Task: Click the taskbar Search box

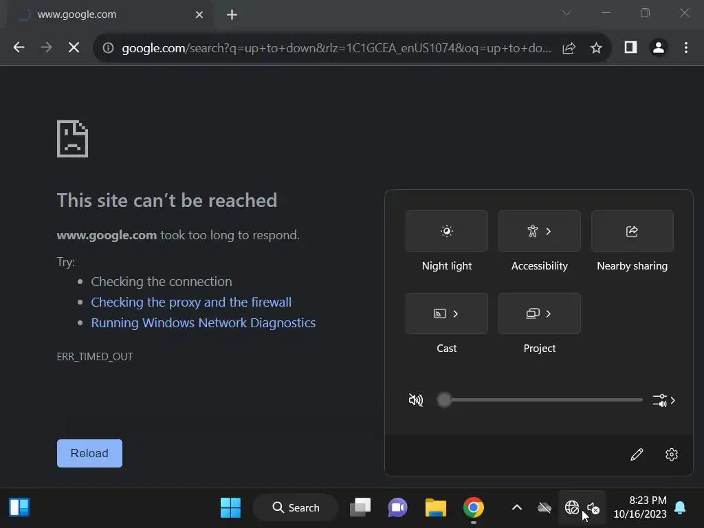Action: pos(296,508)
